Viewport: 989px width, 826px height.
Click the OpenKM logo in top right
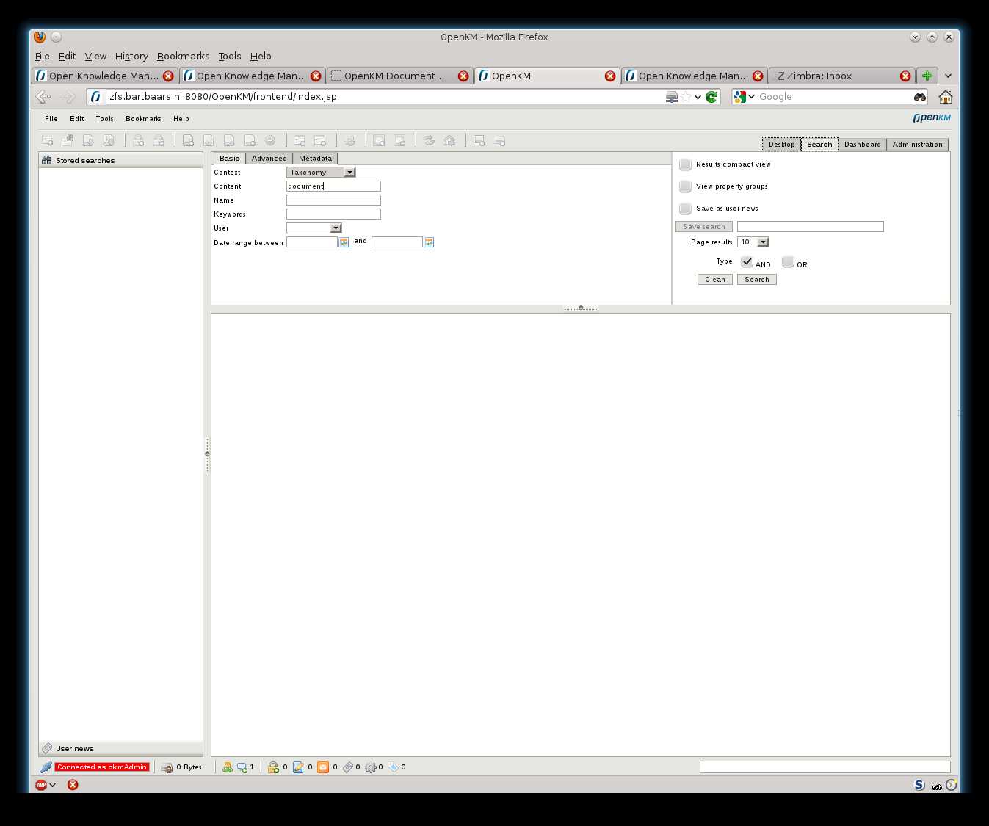[x=932, y=117]
